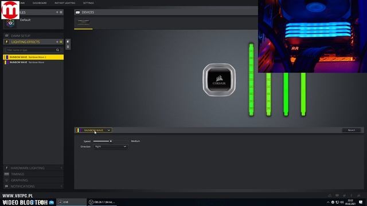The width and height of the screenshot is (367, 206).
Task: Open the Direction dropdown set to Right
Action: [111, 146]
